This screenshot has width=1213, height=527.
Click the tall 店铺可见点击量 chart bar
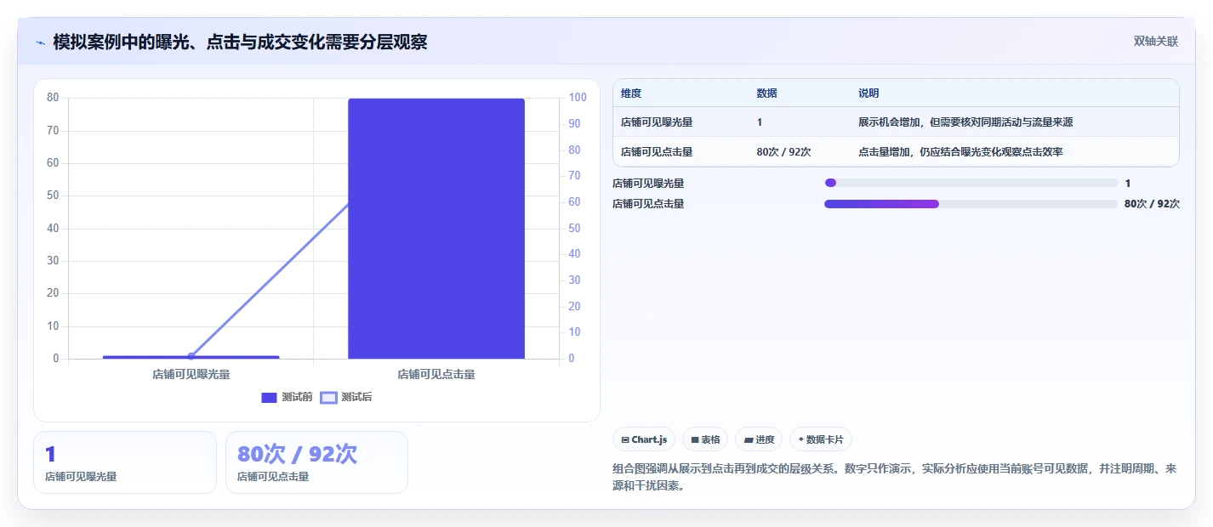pos(436,229)
